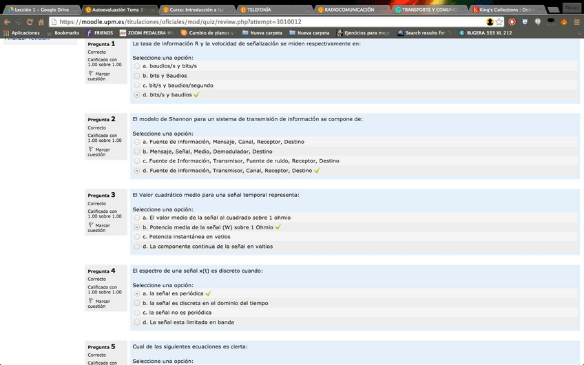Pick option d. La señal esta limitada en banda

pyautogui.click(x=137, y=322)
